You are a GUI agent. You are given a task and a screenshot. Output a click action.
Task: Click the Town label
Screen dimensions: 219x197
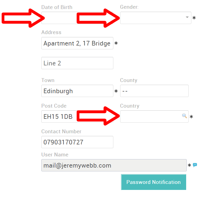tap(48, 80)
